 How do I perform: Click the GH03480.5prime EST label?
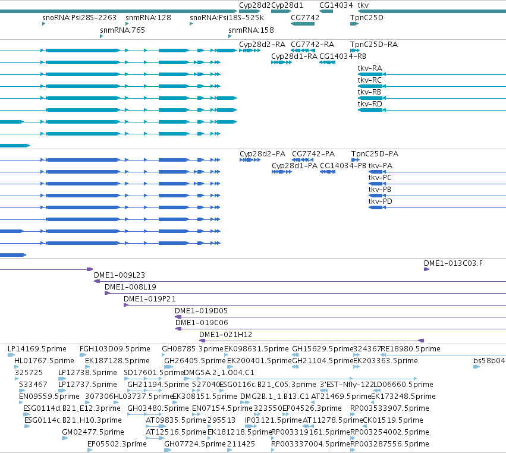pos(158,409)
